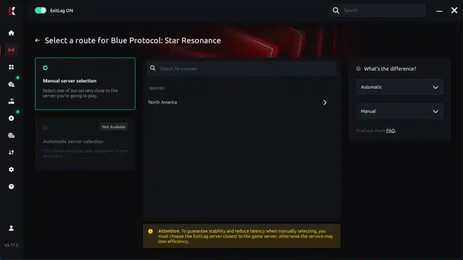This screenshot has height=260, width=463.
Task: Open the lightning boost icon in sidebar
Action: pyautogui.click(x=11, y=118)
